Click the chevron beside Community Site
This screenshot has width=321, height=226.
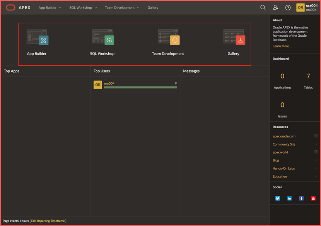click(316, 144)
